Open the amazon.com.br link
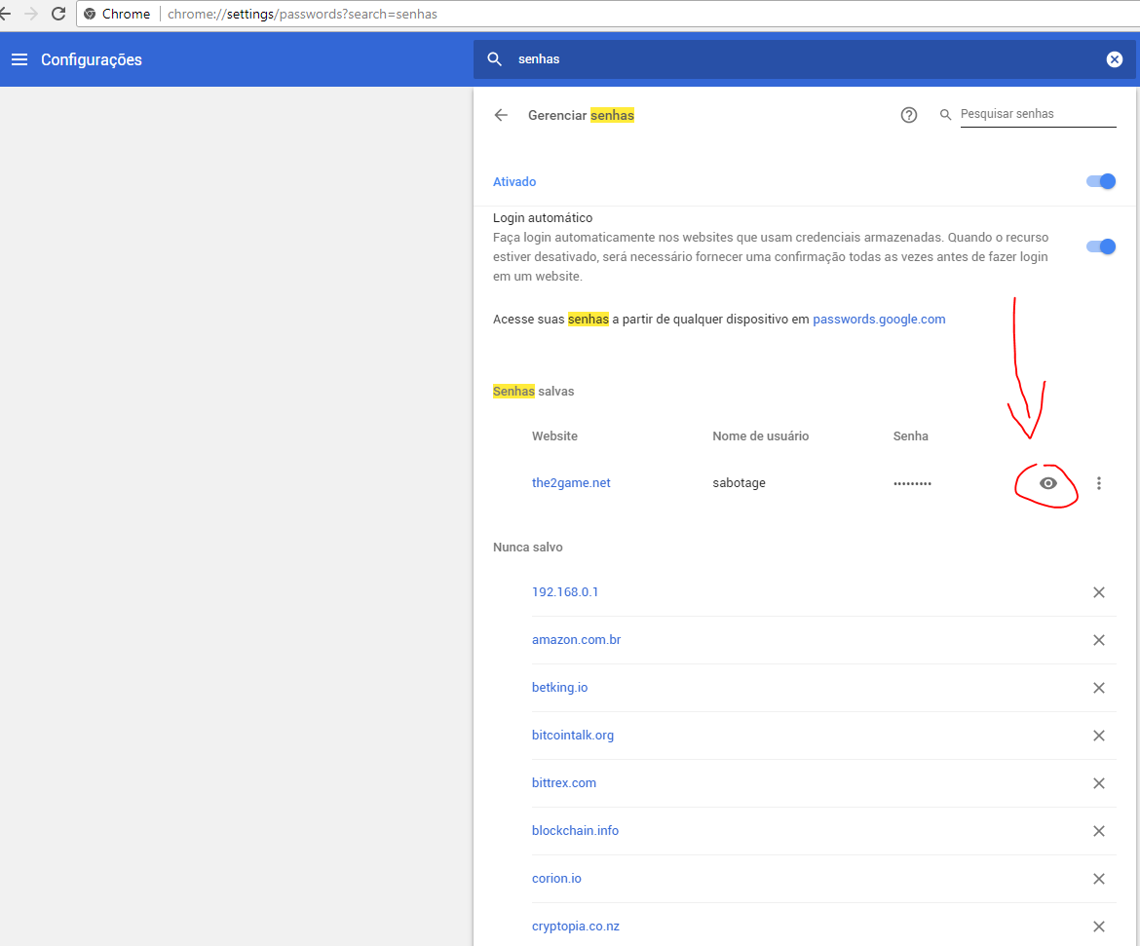 click(576, 640)
